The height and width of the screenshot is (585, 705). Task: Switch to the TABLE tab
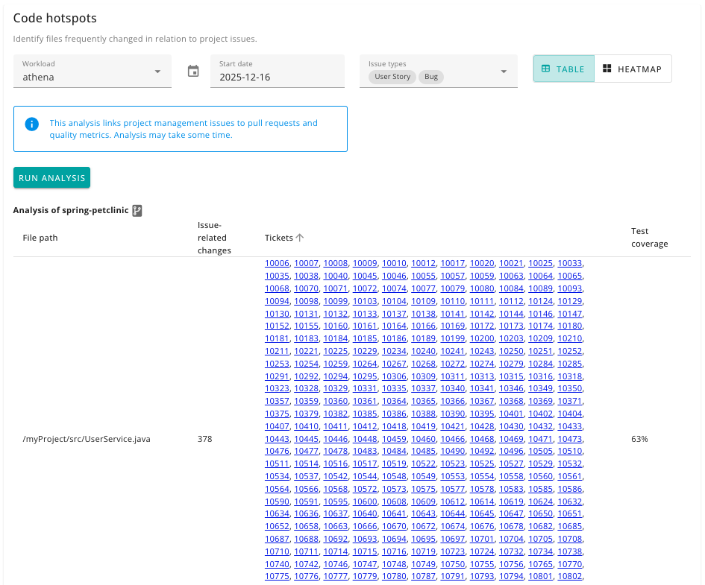563,69
